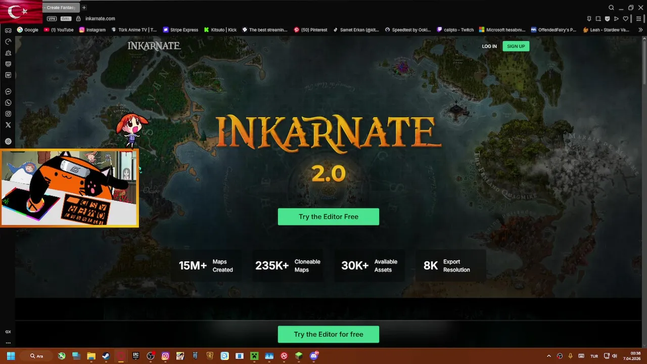Screen dimensions: 647x364
Task: Click the pin icon in address bar
Action: click(x=589, y=19)
